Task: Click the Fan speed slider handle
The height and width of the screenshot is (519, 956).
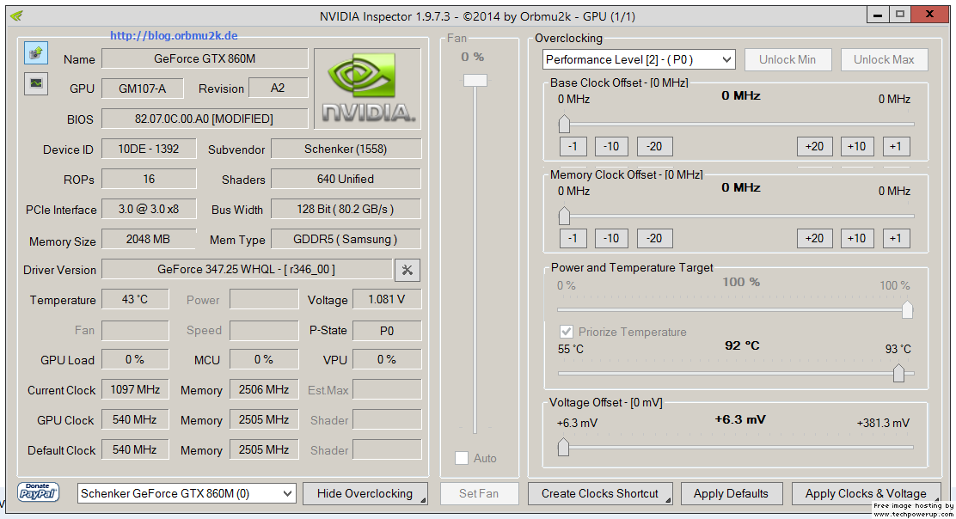Action: [475, 81]
